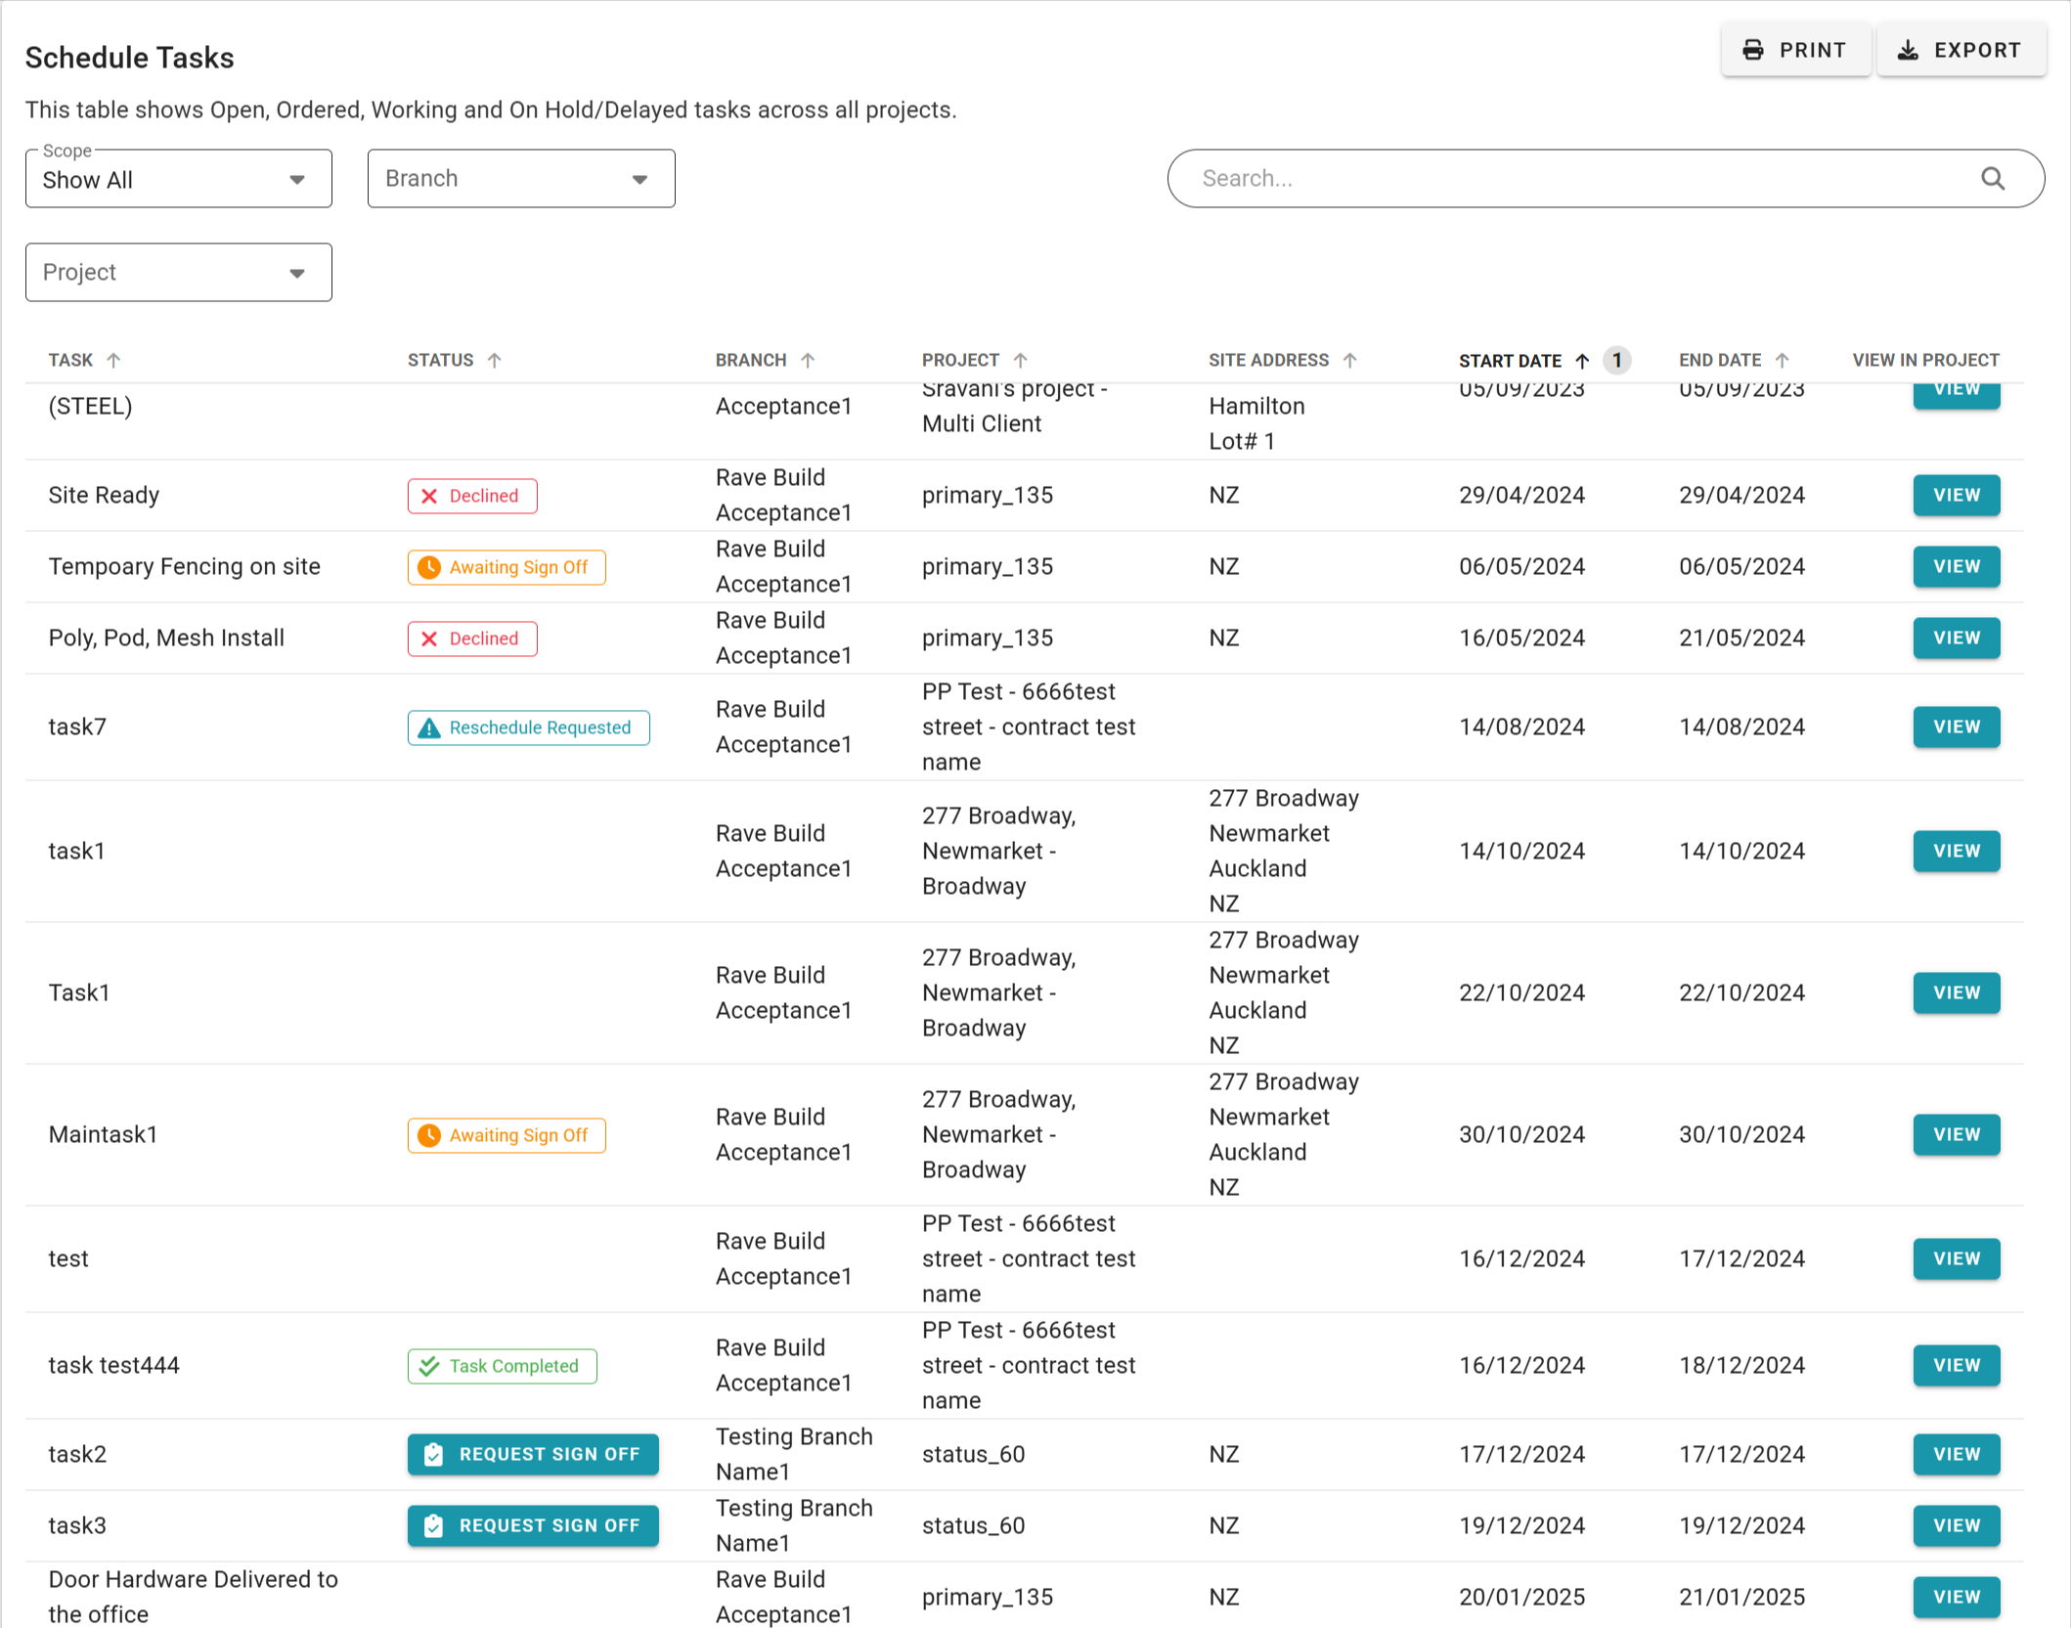Click REQUEST SIGN OFF for task2

click(533, 1454)
